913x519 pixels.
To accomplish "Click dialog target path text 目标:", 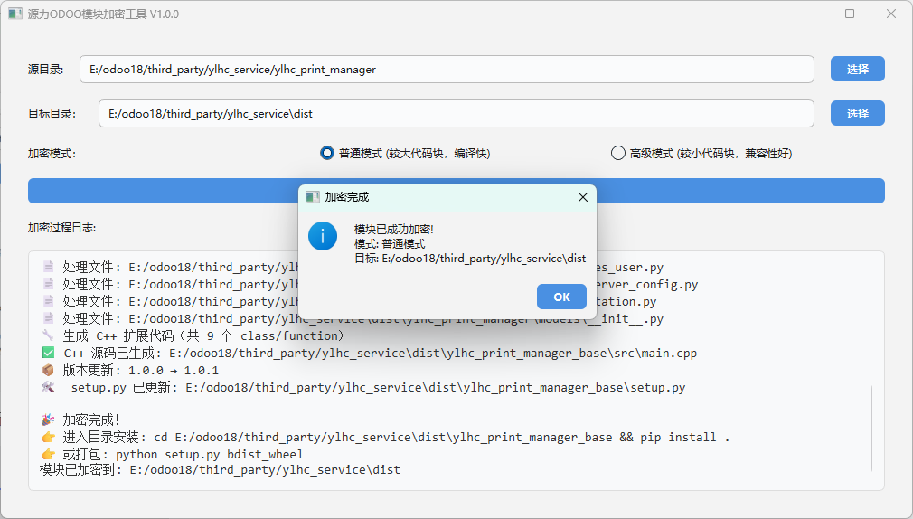I will [x=470, y=258].
